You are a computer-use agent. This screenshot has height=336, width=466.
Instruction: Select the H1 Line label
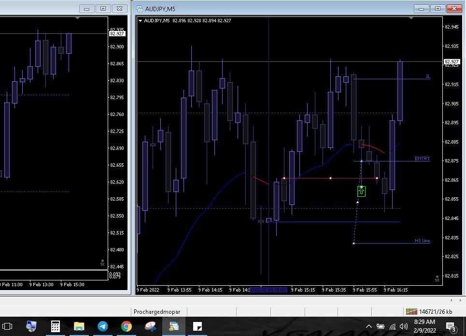point(423,240)
